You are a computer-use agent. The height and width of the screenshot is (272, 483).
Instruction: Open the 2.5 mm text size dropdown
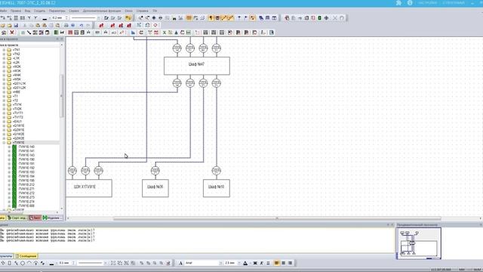(x=239, y=263)
